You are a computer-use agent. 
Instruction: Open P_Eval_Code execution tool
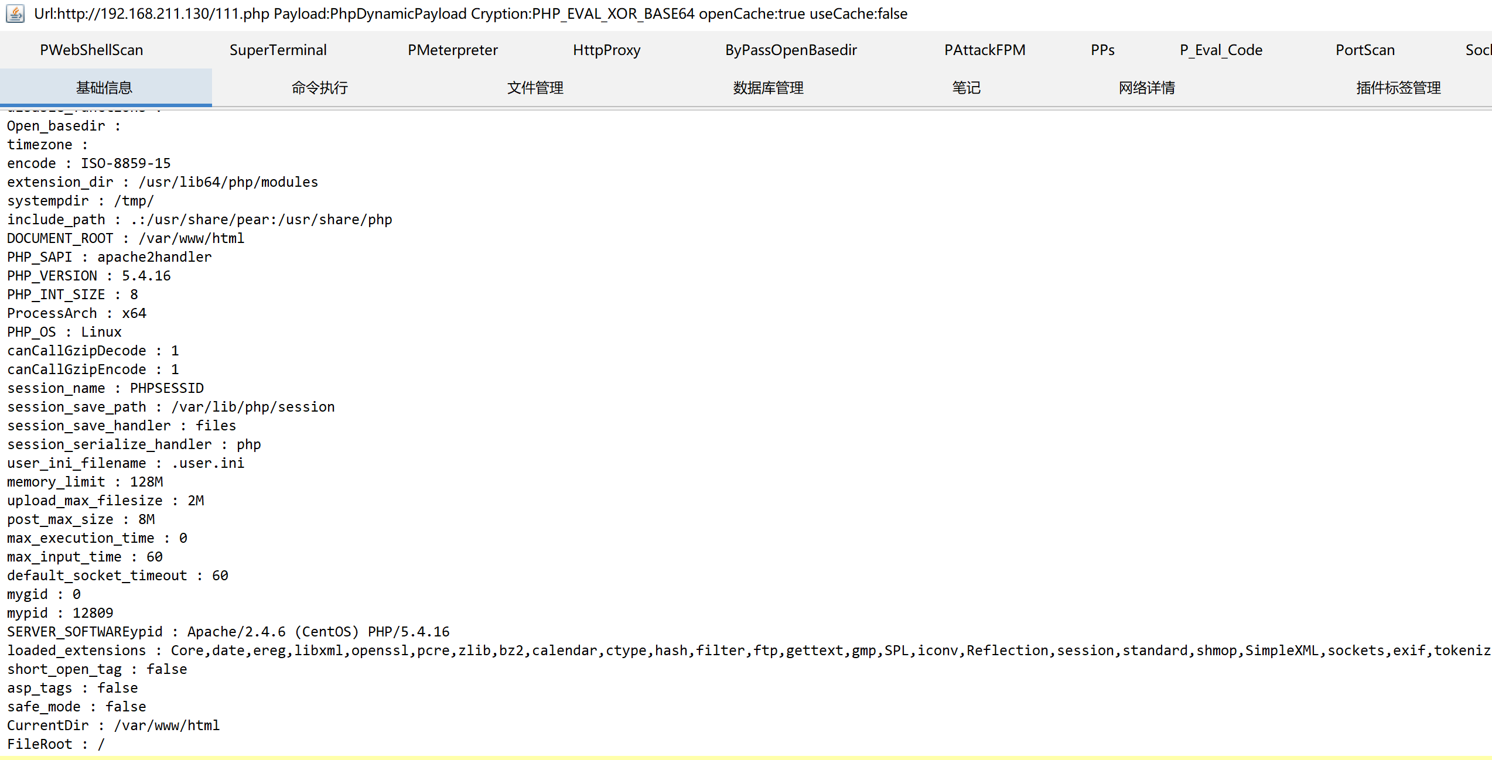click(1221, 50)
